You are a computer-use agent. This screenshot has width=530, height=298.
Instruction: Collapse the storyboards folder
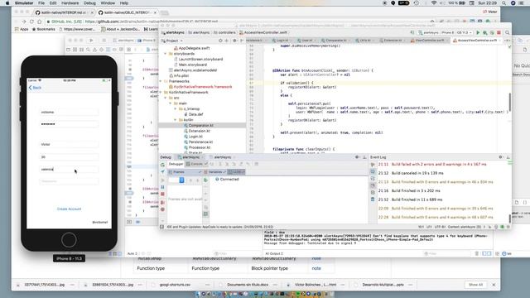coord(166,54)
